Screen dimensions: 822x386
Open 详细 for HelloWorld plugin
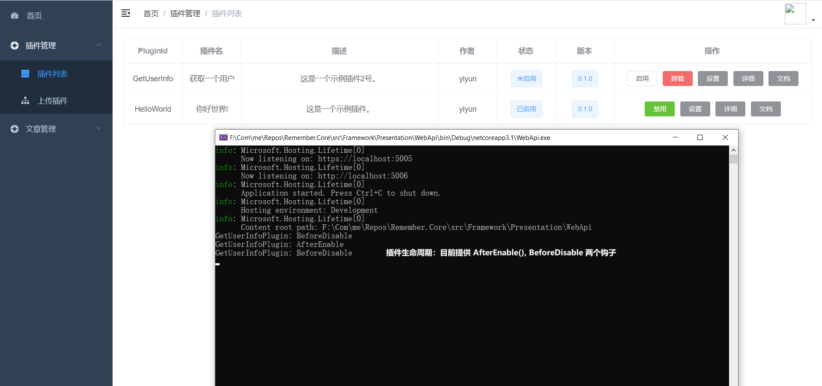(x=730, y=109)
